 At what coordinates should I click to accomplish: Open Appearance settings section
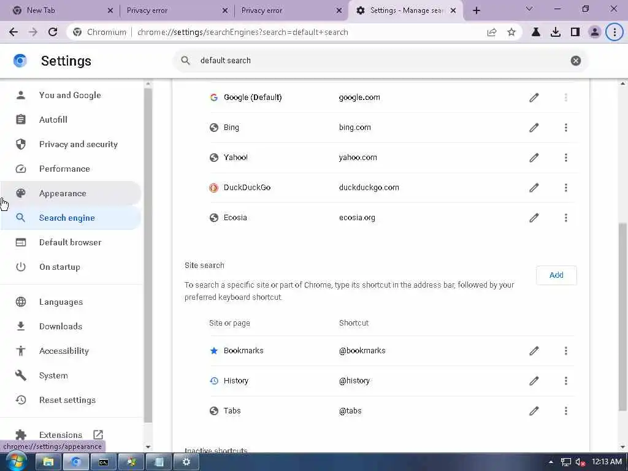coord(70,193)
